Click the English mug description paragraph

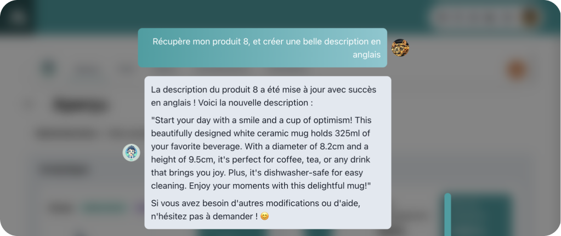tap(262, 153)
